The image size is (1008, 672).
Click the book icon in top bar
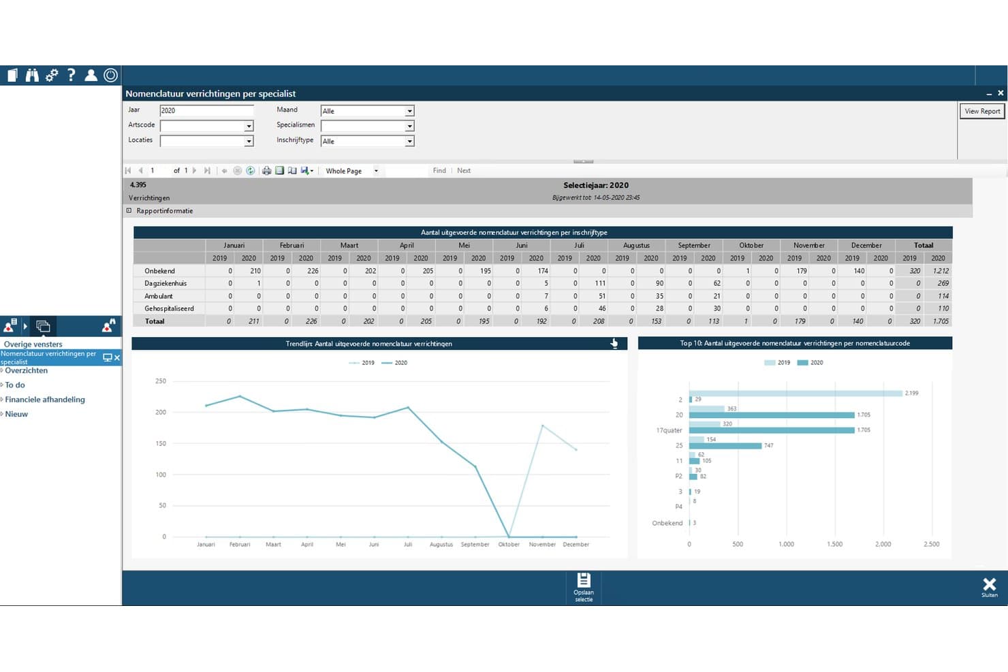point(12,75)
